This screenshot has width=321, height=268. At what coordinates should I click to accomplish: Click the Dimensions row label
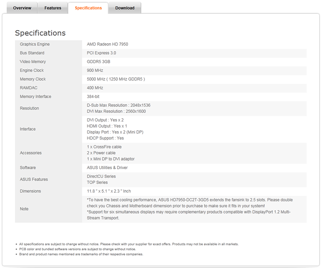(x=30, y=191)
